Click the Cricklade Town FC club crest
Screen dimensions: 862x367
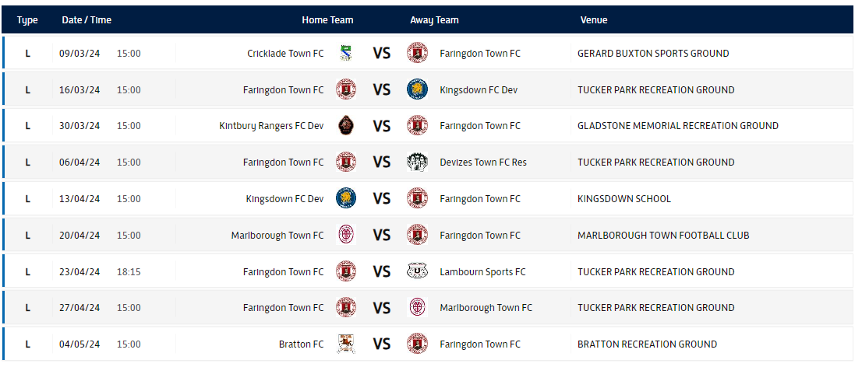(346, 53)
